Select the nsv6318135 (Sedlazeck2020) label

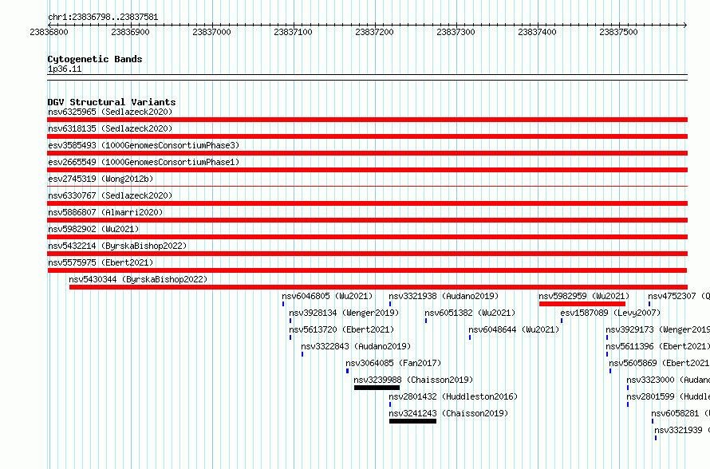110,128
